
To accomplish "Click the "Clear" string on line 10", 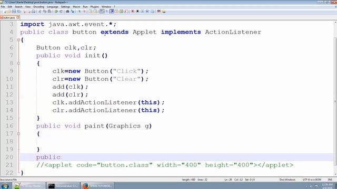I will [x=126, y=79].
